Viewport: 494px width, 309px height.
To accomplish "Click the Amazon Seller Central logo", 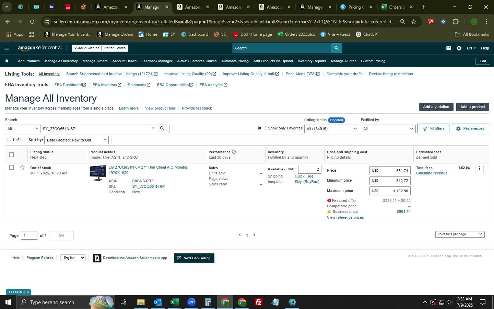I will click(x=40, y=48).
